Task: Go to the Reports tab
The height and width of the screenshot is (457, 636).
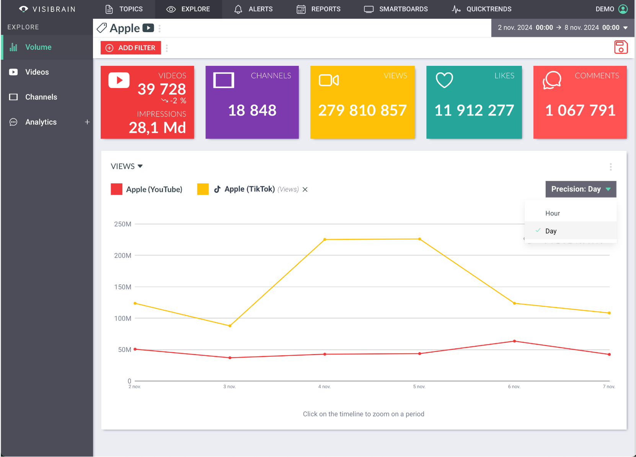Action: 318,9
